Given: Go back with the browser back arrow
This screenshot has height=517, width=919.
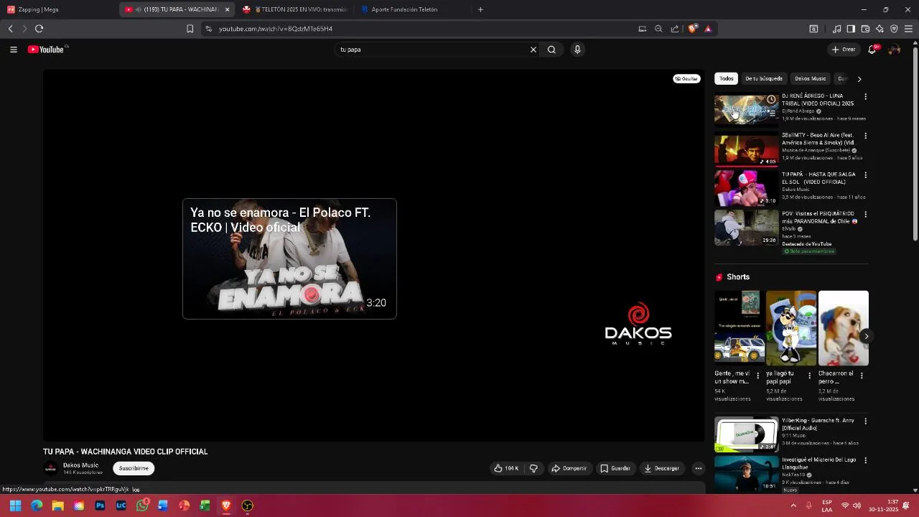Looking at the screenshot, I should point(11,29).
